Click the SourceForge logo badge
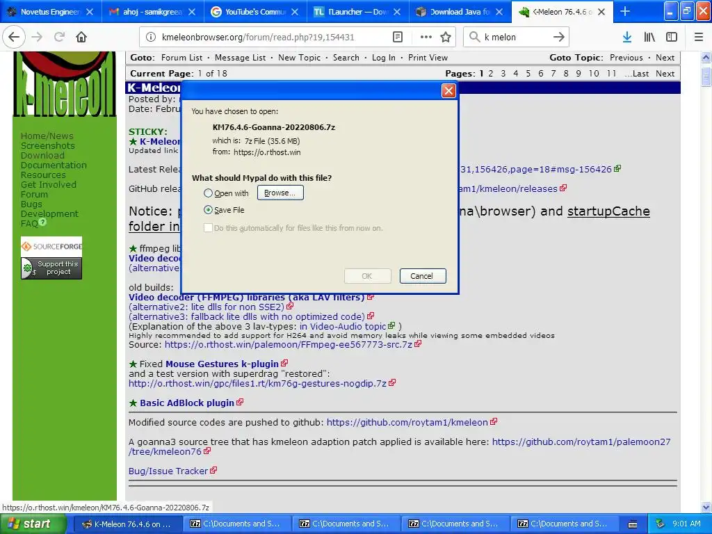Screen dimensions: 712x534 [51, 247]
